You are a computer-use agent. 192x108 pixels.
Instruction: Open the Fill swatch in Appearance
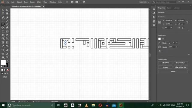coord(160,39)
